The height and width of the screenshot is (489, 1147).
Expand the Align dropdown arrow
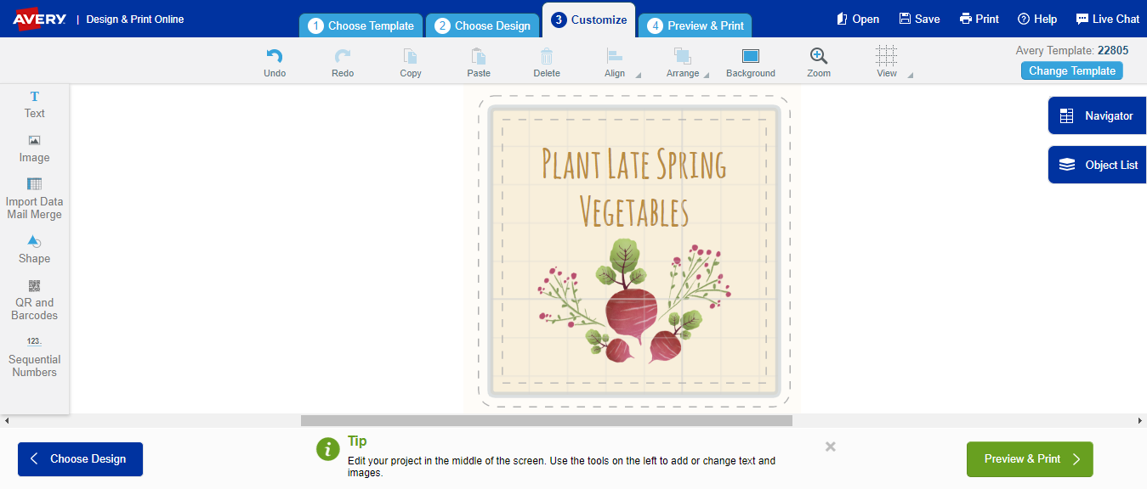[x=638, y=76]
